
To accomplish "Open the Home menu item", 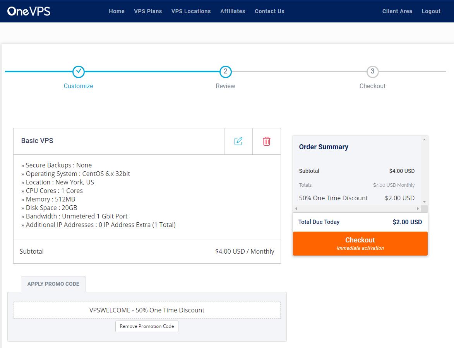I will (116, 11).
